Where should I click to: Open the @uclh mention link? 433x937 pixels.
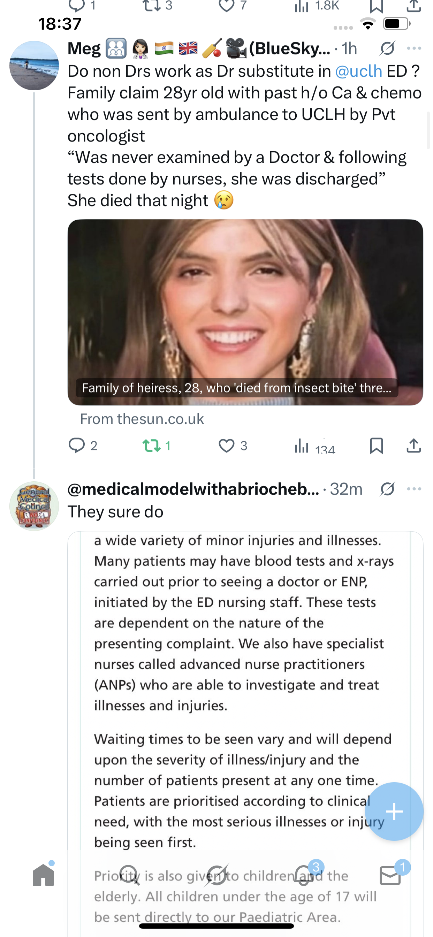[358, 71]
